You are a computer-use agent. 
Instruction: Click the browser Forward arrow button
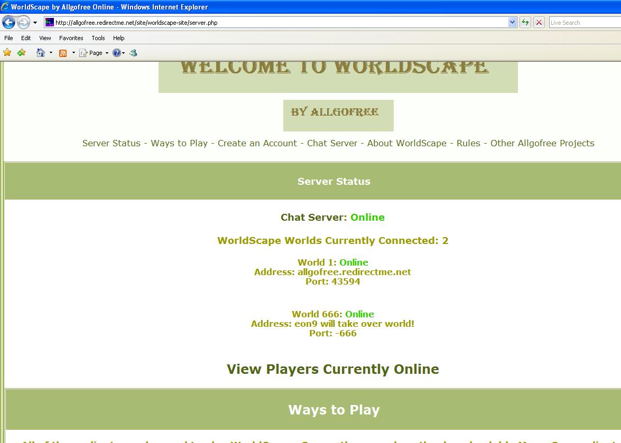pyautogui.click(x=23, y=22)
